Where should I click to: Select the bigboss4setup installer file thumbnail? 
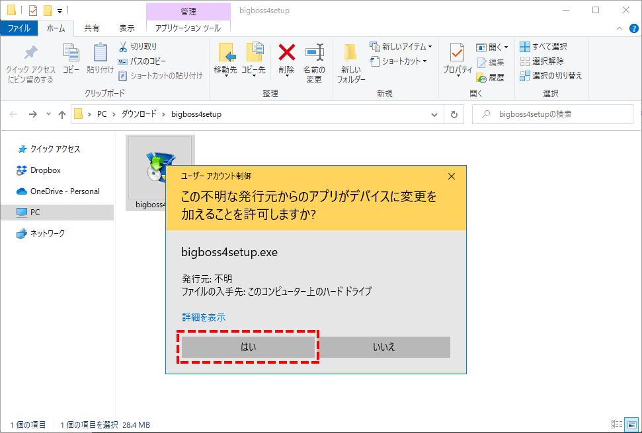click(x=160, y=172)
